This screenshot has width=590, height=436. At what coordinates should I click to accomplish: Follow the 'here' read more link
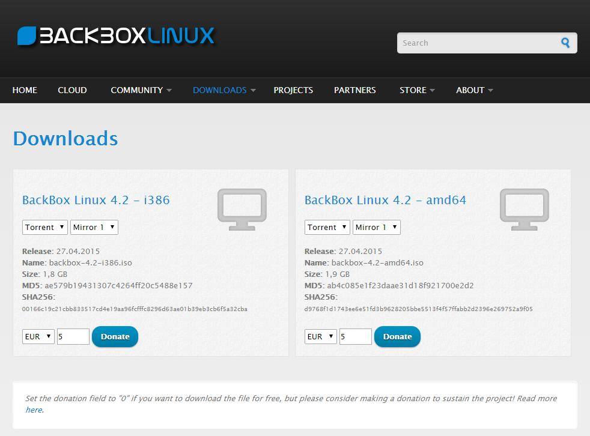(x=35, y=410)
